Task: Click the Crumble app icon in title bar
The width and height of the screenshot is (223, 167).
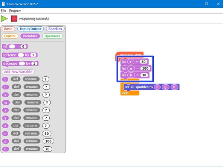Action: click(3, 4)
